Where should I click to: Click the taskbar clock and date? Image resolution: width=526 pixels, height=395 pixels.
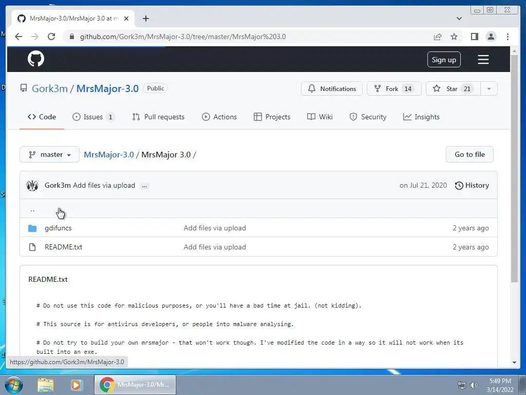coord(500,385)
